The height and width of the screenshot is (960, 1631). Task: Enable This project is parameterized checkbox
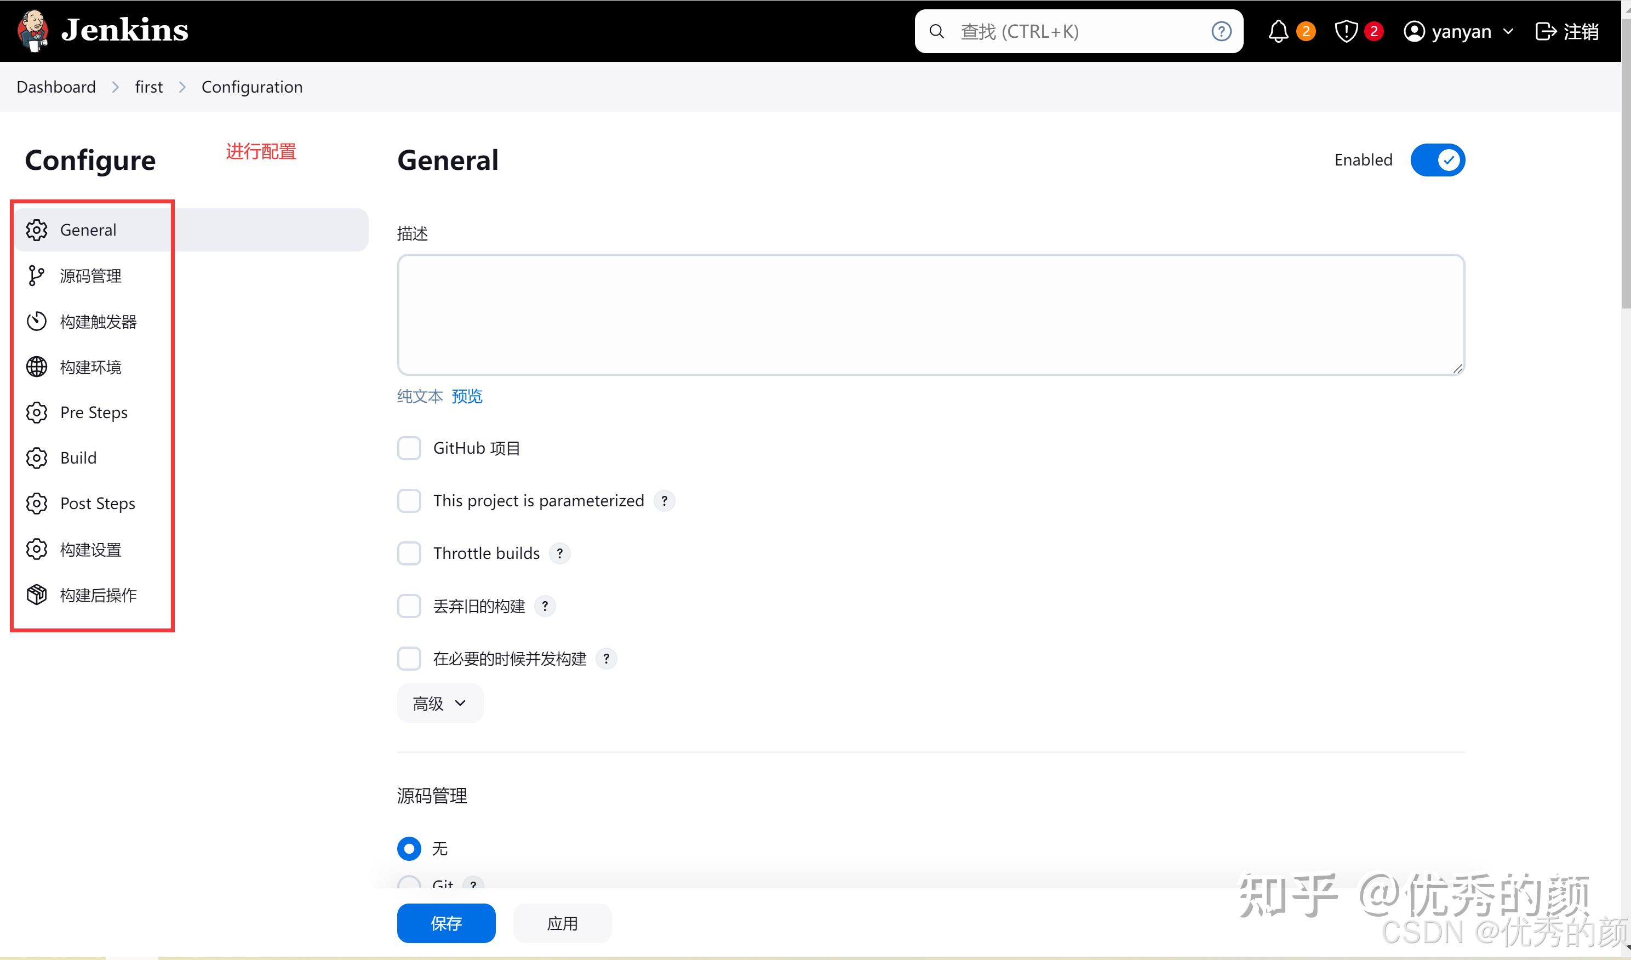(x=409, y=500)
